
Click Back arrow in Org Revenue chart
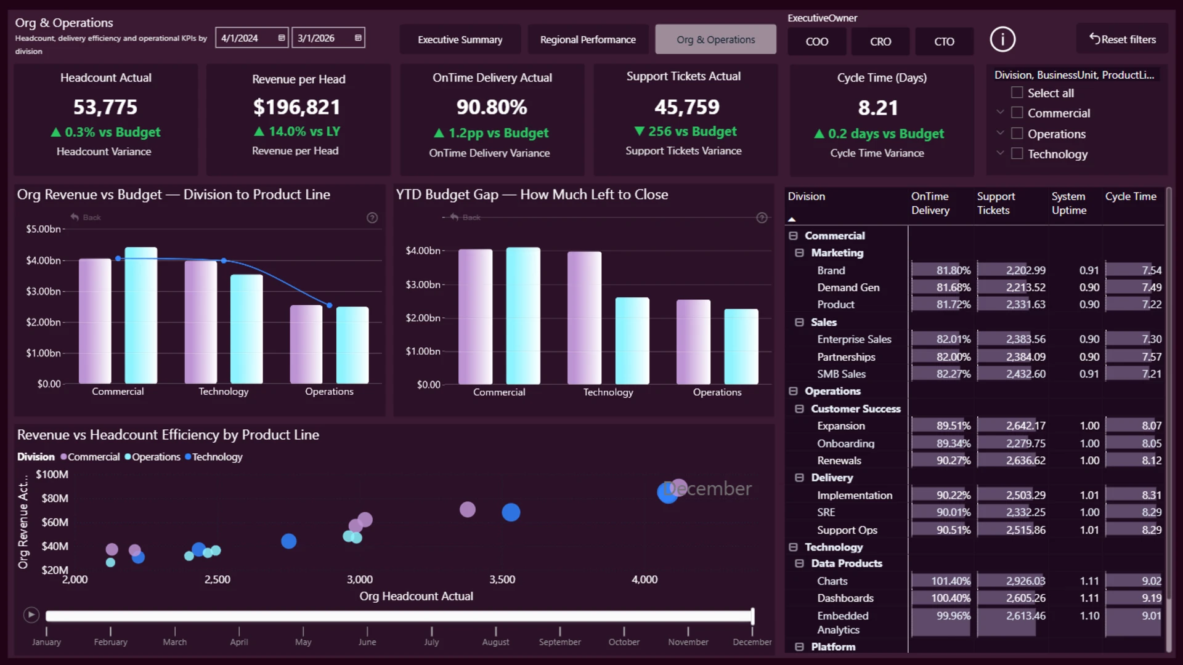tap(75, 217)
